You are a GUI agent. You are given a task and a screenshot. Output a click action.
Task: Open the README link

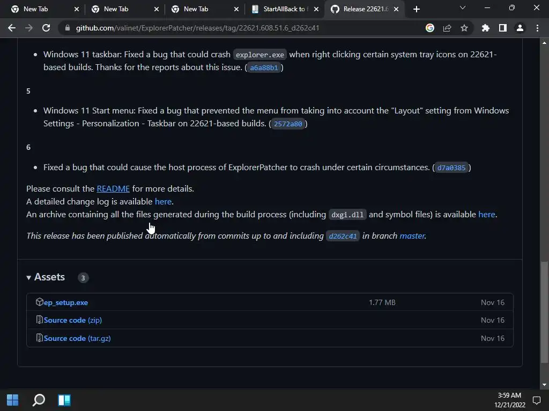(x=113, y=189)
